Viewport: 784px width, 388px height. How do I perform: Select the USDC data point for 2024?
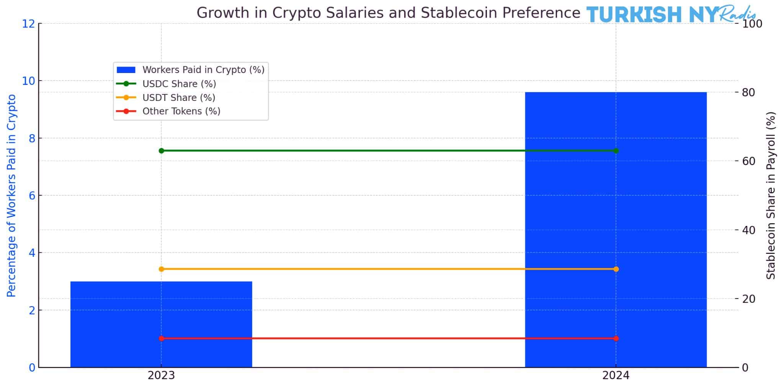coord(616,151)
